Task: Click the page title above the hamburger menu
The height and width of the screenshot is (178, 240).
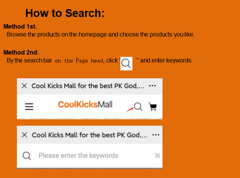Action: [x=88, y=86]
